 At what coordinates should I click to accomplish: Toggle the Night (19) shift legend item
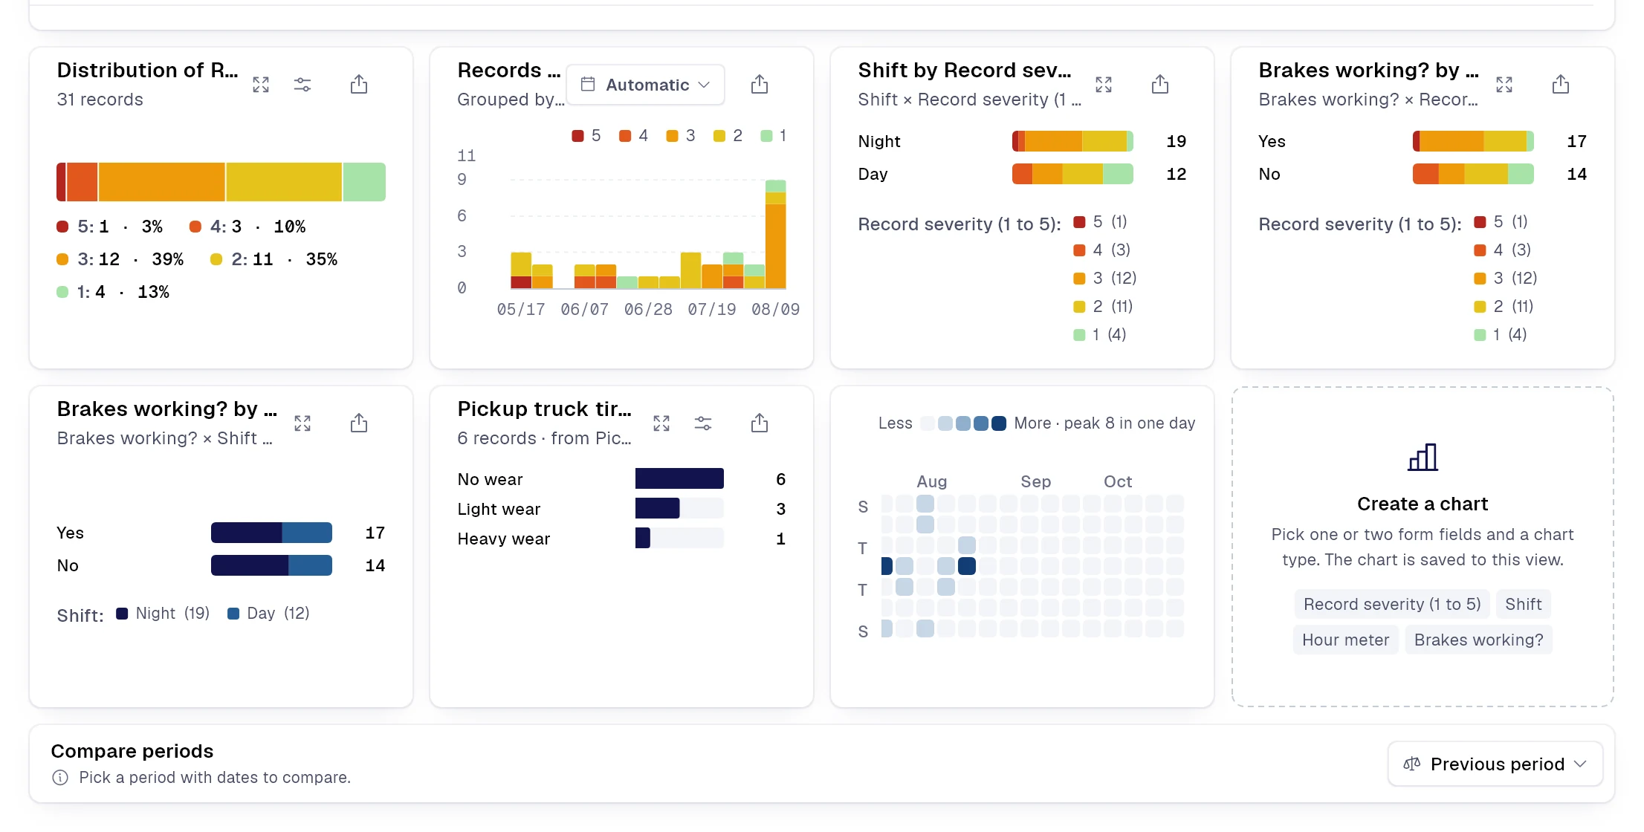point(163,614)
